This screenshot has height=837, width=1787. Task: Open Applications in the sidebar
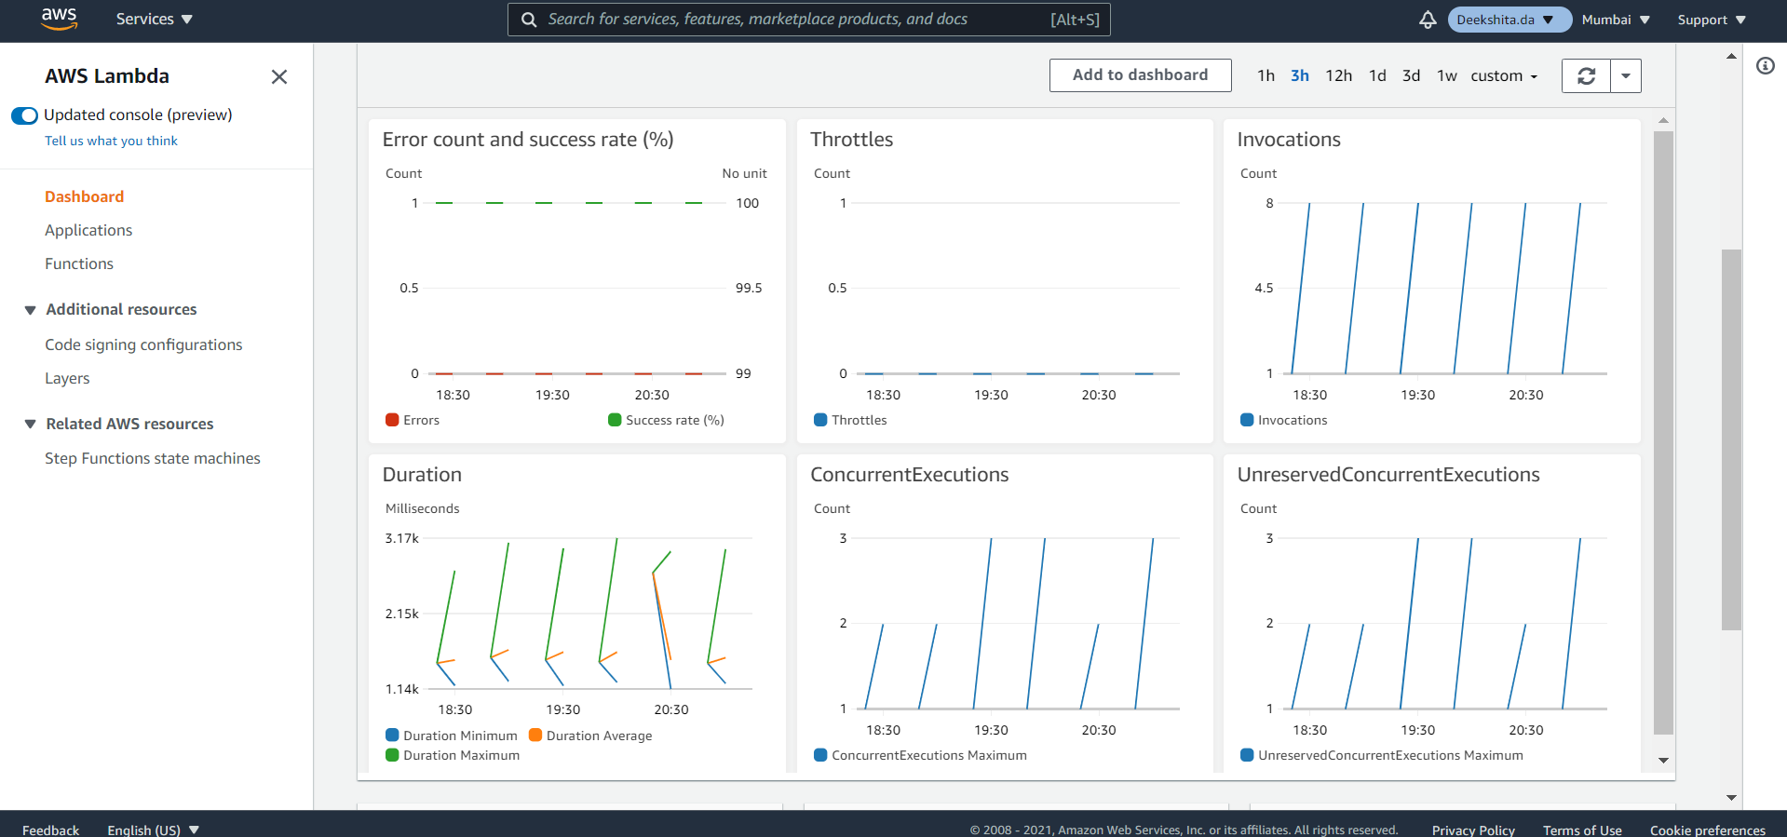click(x=88, y=231)
